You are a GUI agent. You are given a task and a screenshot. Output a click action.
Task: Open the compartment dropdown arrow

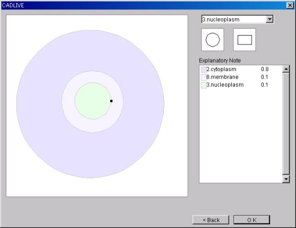(269, 19)
